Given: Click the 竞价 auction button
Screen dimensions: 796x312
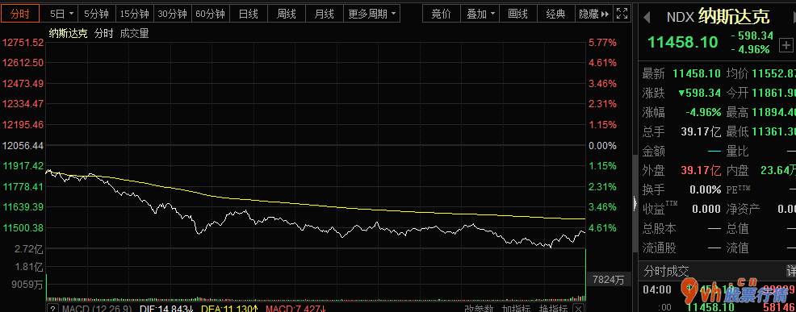Looking at the screenshot, I should 441,14.
